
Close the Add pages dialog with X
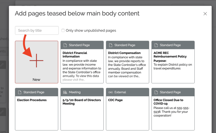pos(205,14)
